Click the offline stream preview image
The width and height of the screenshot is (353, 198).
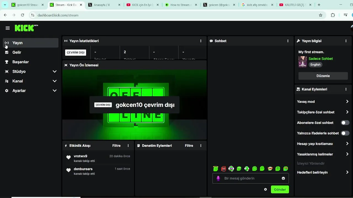click(x=135, y=105)
